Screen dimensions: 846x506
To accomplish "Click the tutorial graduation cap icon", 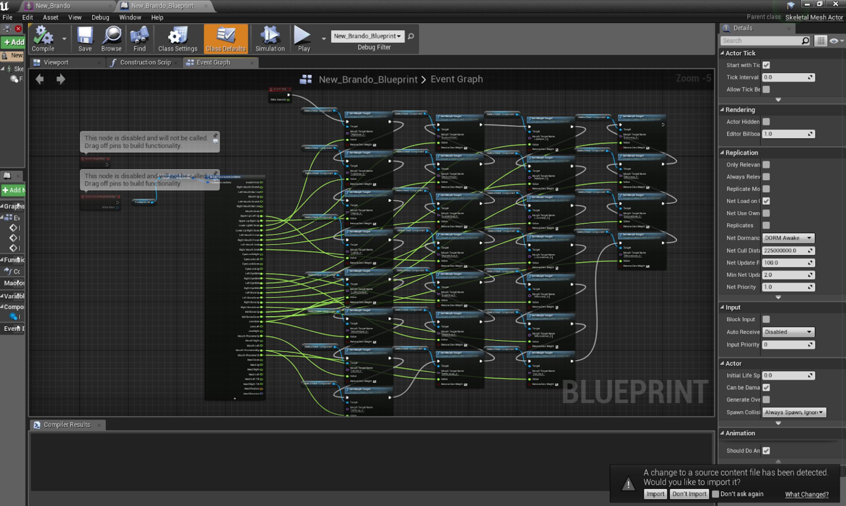I will (791, 5).
